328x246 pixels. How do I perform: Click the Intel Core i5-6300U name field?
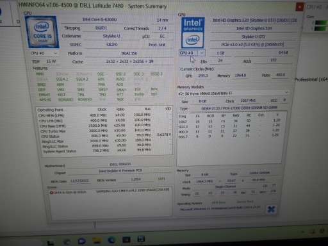click(100, 20)
